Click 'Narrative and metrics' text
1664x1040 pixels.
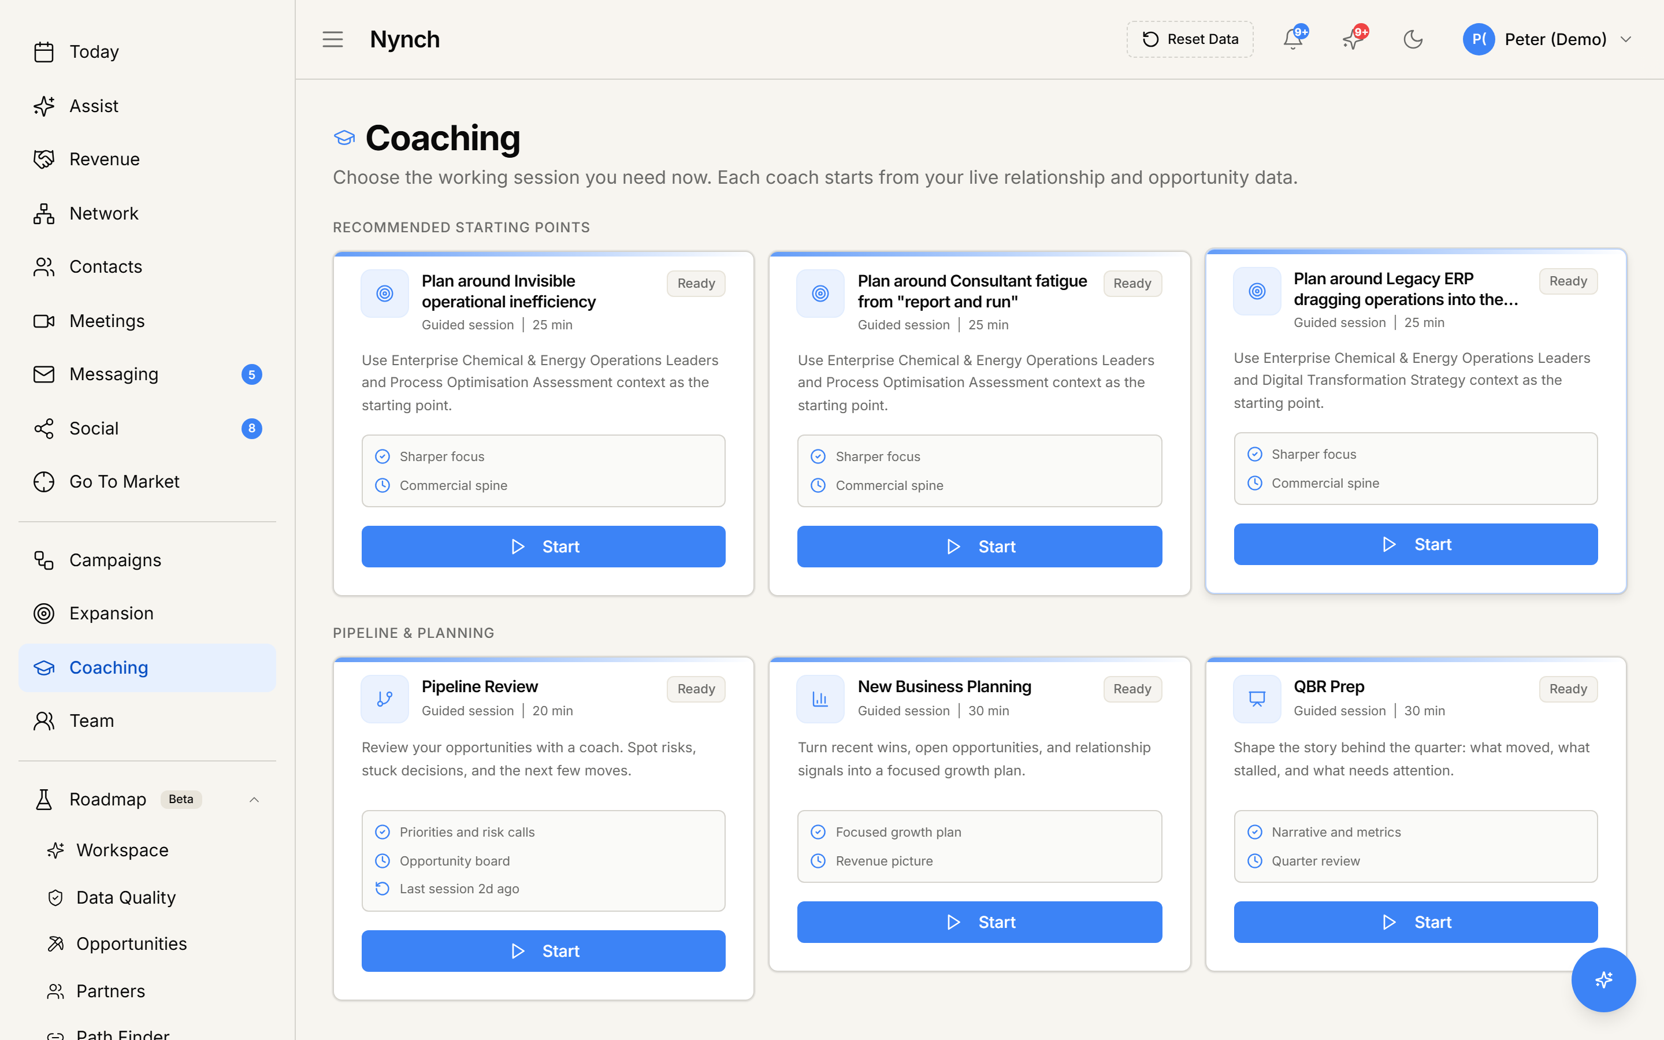[x=1336, y=832]
